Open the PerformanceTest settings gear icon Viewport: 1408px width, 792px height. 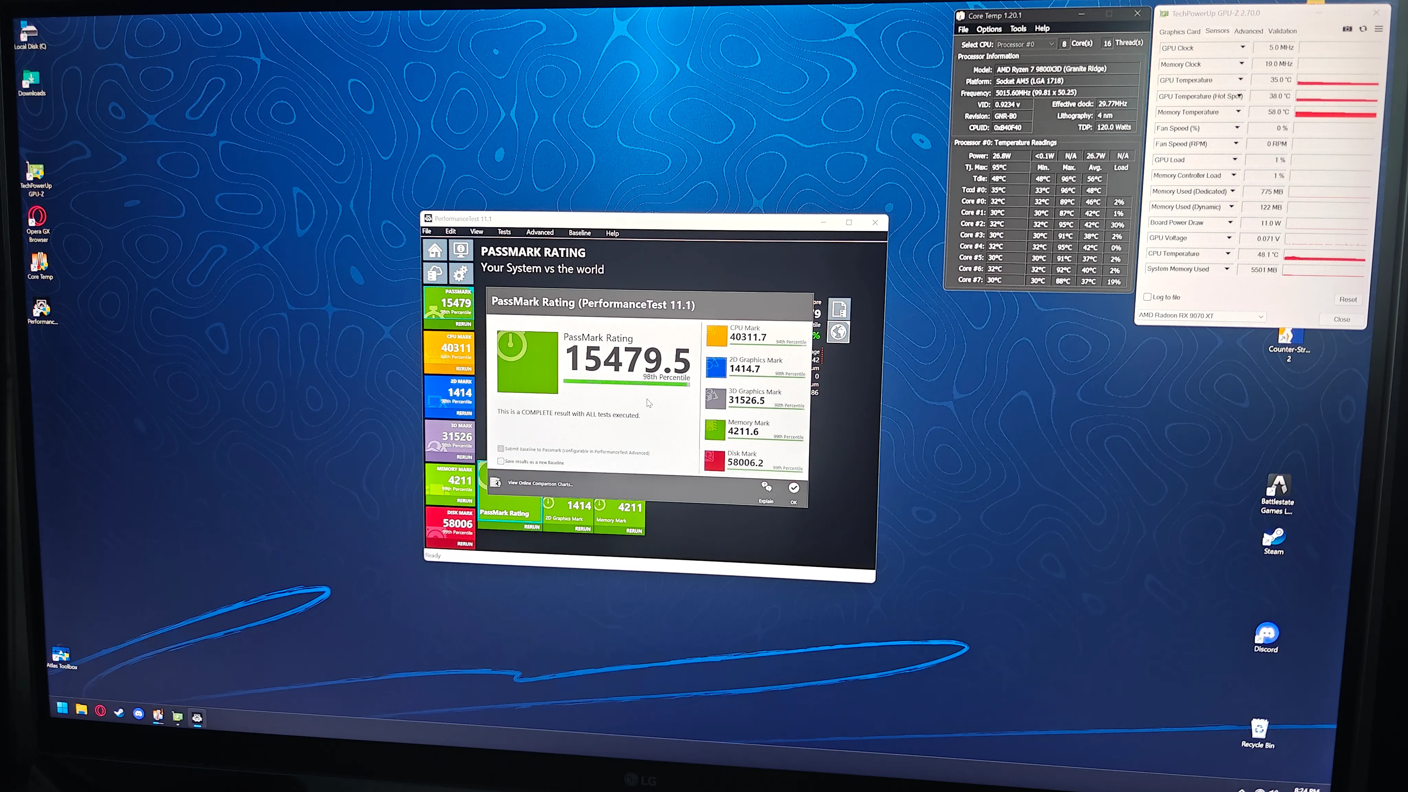(x=461, y=273)
